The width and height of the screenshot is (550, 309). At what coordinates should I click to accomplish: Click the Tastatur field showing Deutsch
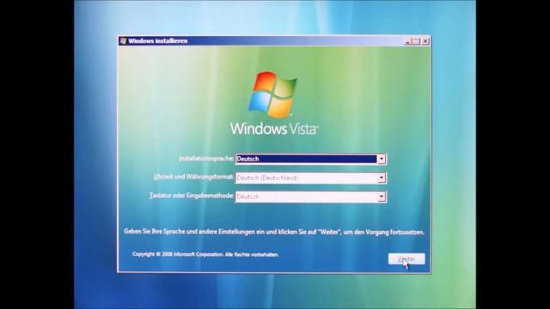coord(311,197)
